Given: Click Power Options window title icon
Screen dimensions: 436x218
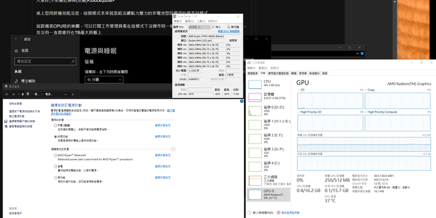Looking at the screenshot, I should (6, 87).
